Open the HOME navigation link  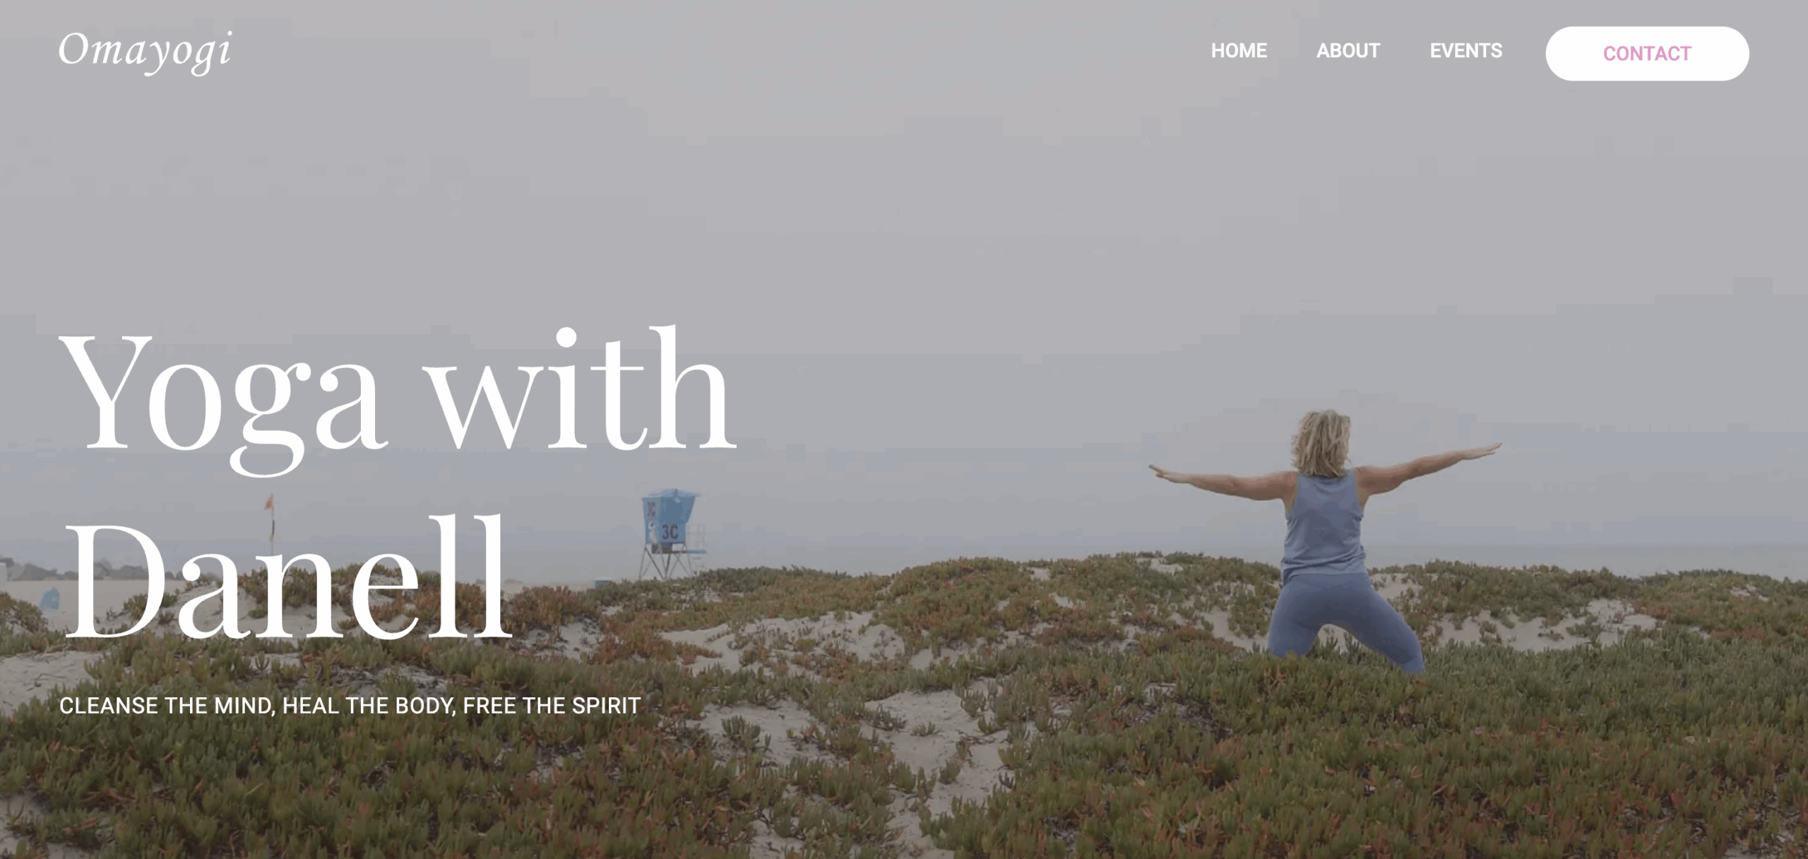pyautogui.click(x=1239, y=51)
